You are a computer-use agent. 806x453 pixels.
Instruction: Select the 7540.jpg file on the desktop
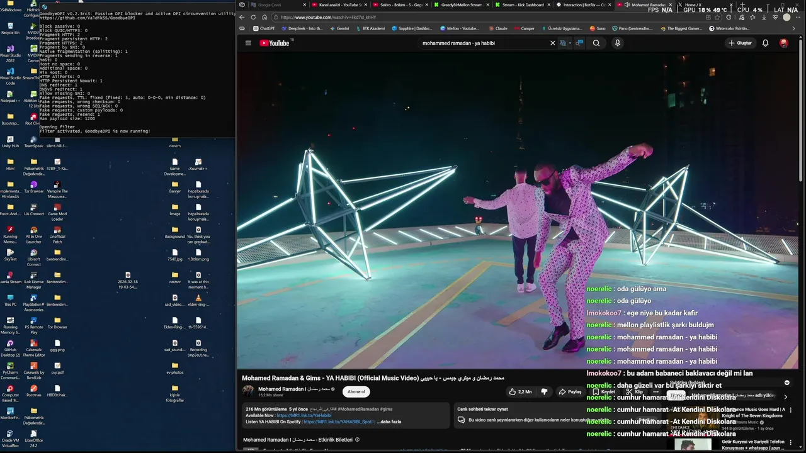174,255
